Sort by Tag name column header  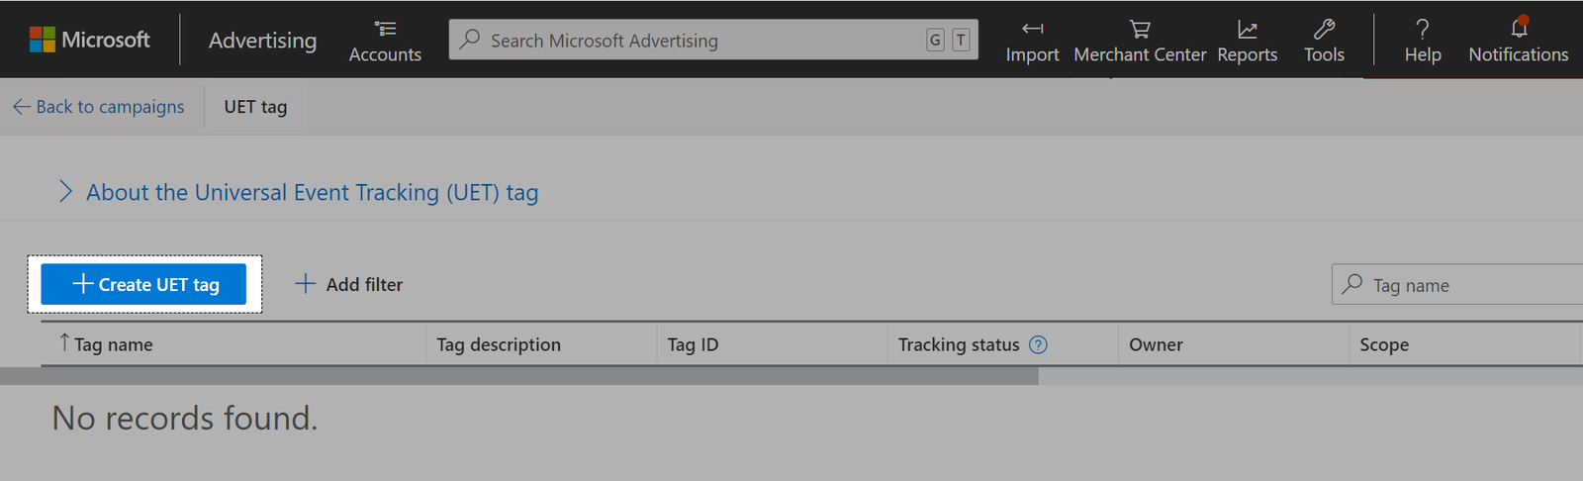[113, 344]
